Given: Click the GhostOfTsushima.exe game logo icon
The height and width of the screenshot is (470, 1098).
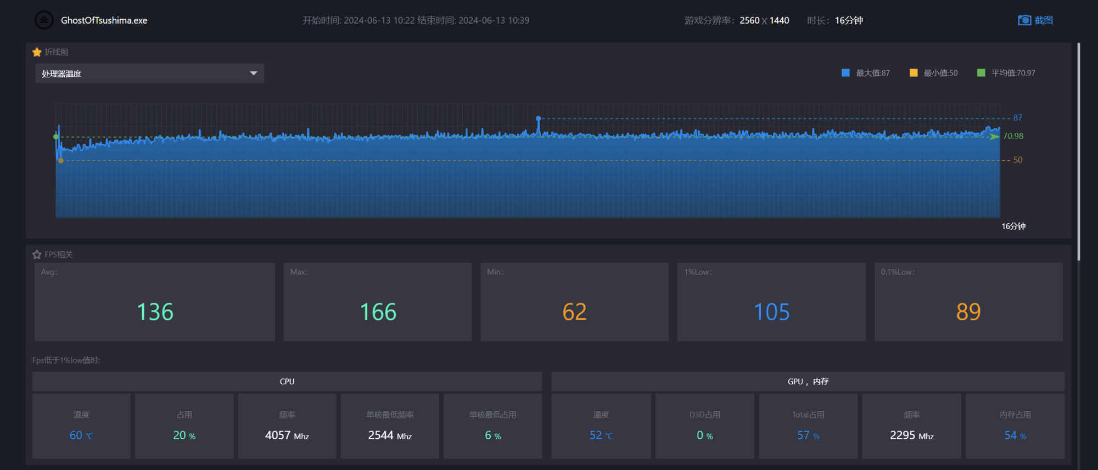Looking at the screenshot, I should (x=44, y=20).
